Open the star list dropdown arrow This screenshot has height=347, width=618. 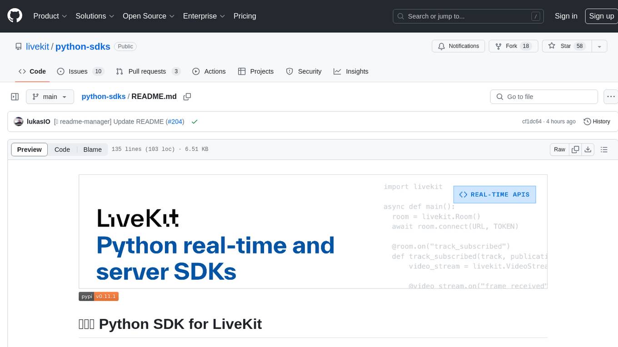click(x=599, y=46)
